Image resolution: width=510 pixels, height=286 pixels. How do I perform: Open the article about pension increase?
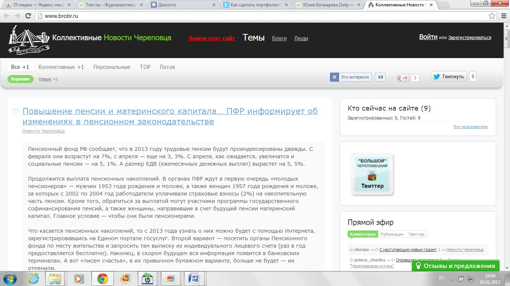[x=170, y=116]
